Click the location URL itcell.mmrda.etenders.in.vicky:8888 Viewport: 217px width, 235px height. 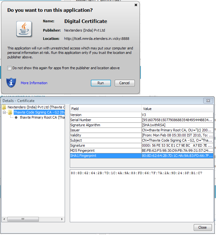tap(97, 39)
